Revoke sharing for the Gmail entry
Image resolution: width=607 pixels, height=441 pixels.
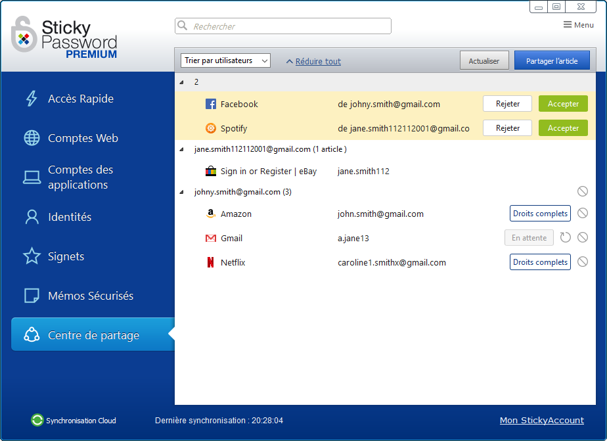pos(583,238)
